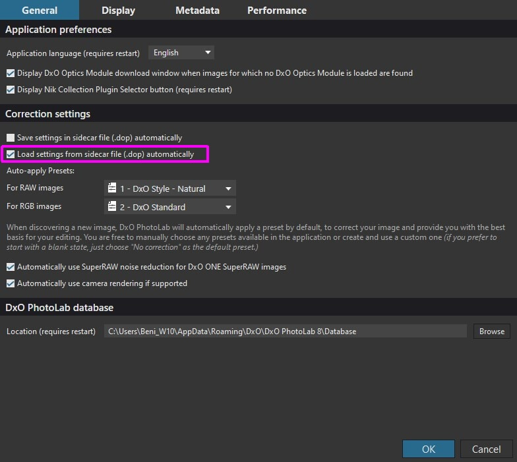This screenshot has width=517, height=462.
Task: Select the General tab
Action: [x=40, y=11]
